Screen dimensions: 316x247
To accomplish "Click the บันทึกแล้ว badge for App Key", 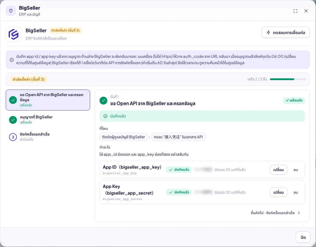I will (179, 192).
